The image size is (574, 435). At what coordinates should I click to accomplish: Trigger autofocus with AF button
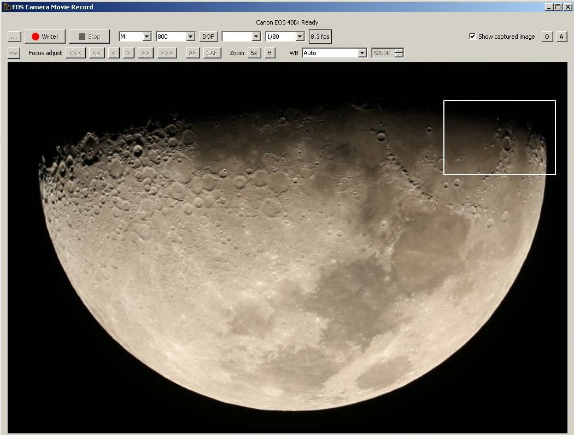(x=192, y=53)
